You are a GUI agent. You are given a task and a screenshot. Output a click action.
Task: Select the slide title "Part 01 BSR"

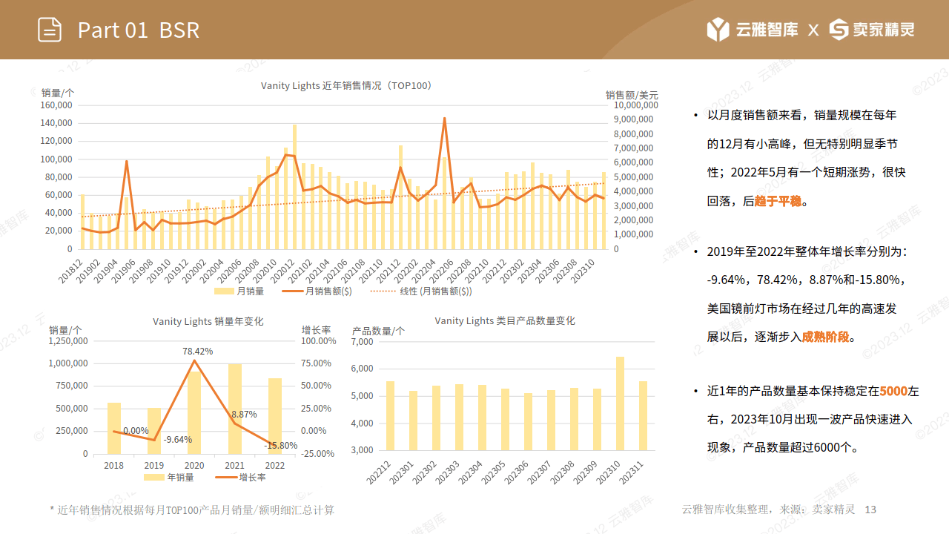click(x=139, y=30)
